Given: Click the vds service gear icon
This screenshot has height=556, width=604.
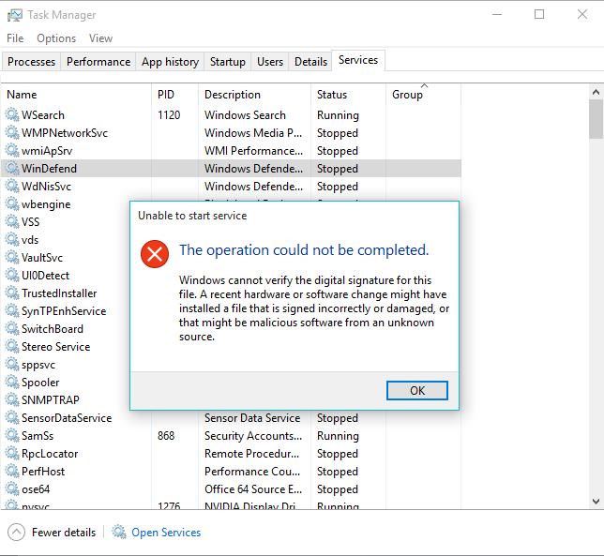Looking at the screenshot, I should click(12, 239).
